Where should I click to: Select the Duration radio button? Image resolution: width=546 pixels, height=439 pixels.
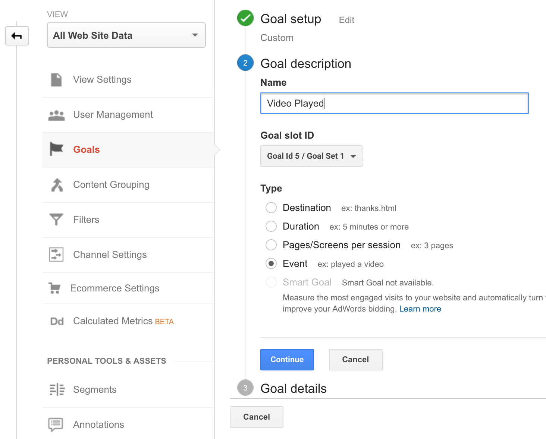pos(271,226)
